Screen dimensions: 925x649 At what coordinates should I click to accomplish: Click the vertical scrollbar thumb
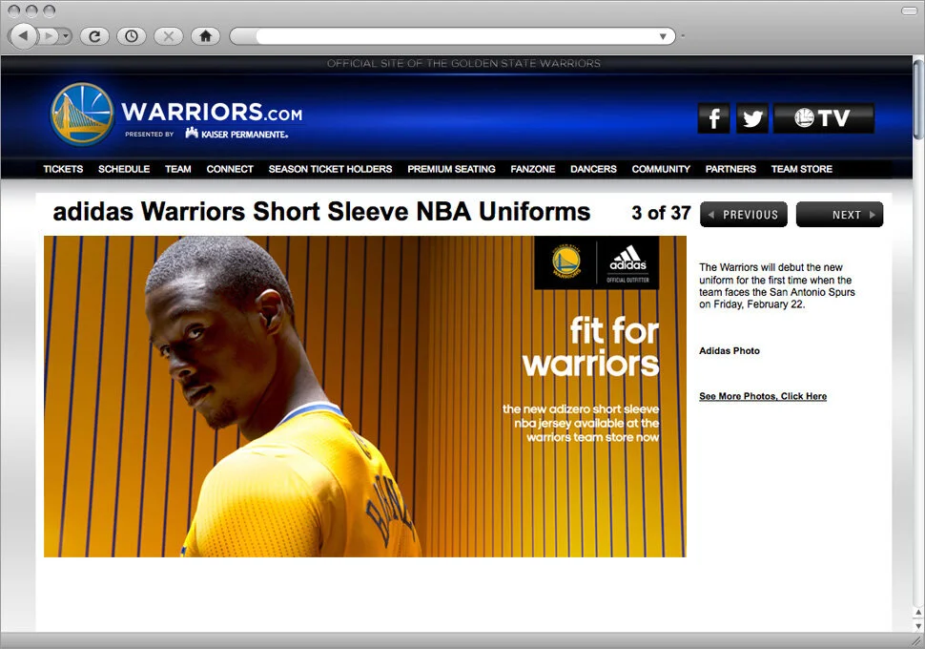[918, 99]
